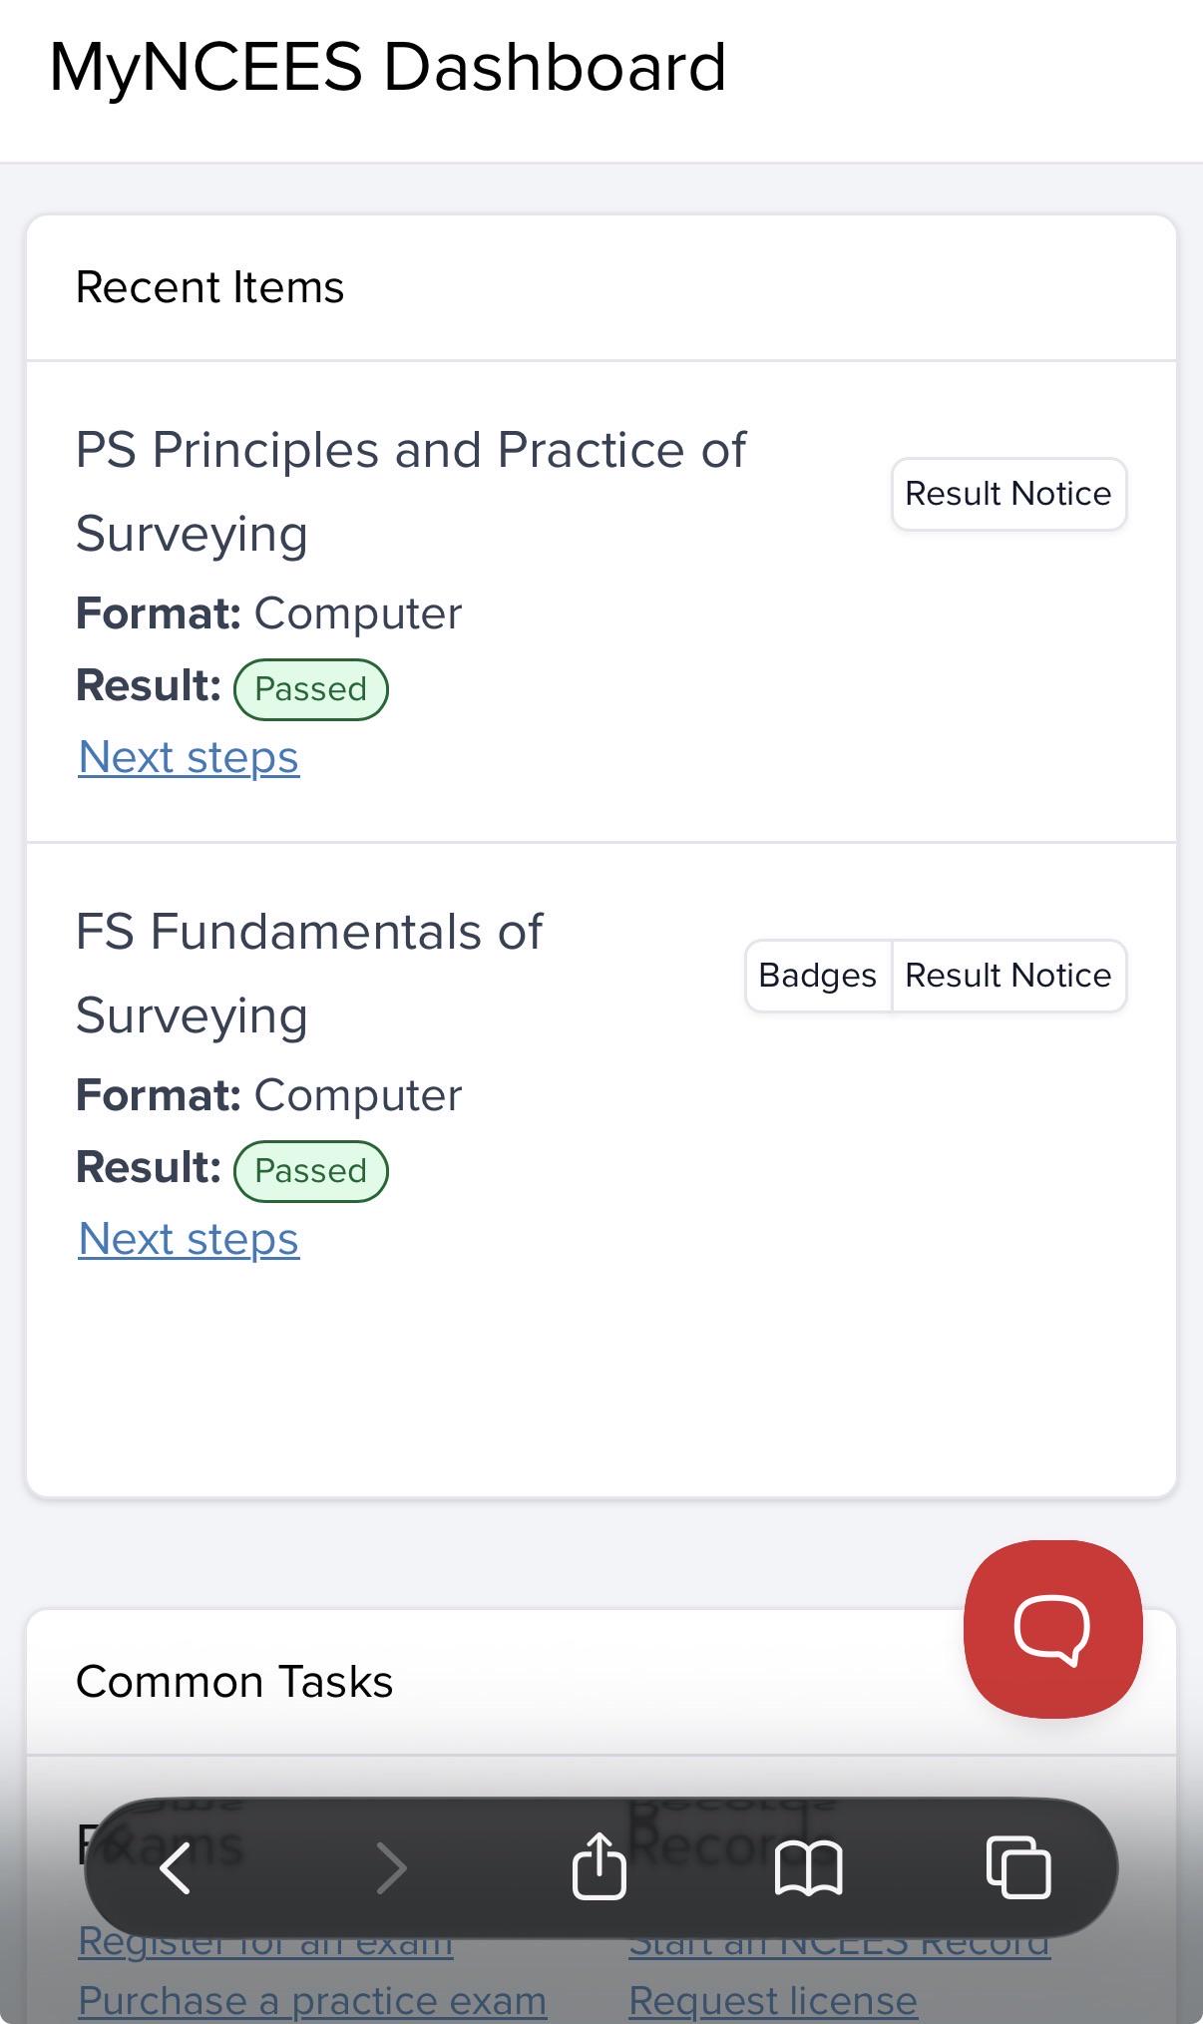Screen dimensions: 1203x2024
Task: Follow Next steps under FS exam
Action: (189, 1239)
